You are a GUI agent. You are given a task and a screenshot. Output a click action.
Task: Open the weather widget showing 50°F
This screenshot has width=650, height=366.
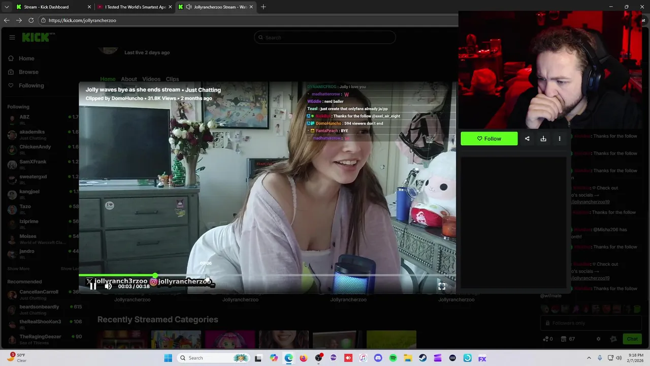click(x=17, y=358)
